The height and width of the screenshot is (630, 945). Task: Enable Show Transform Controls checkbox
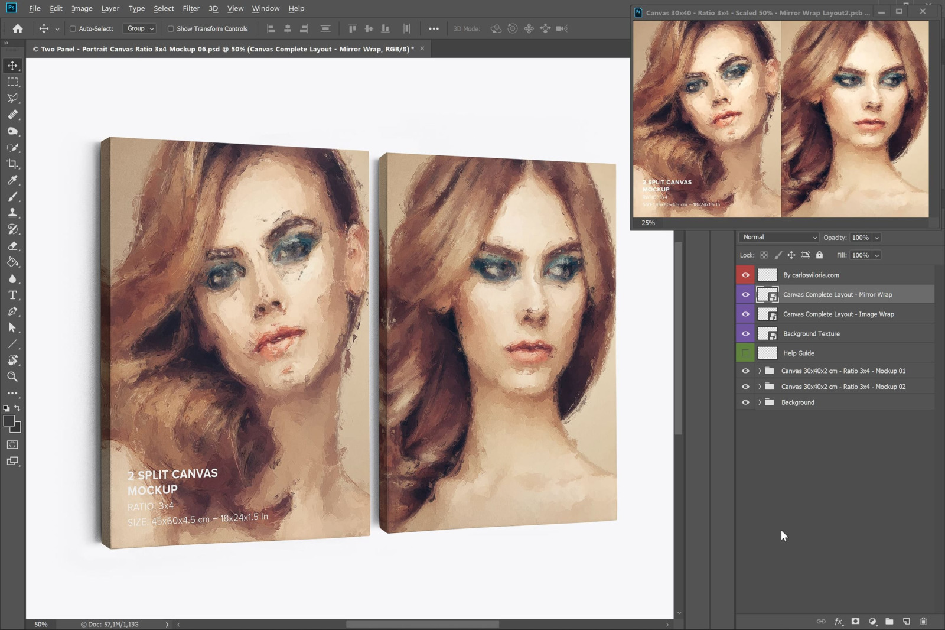(171, 28)
